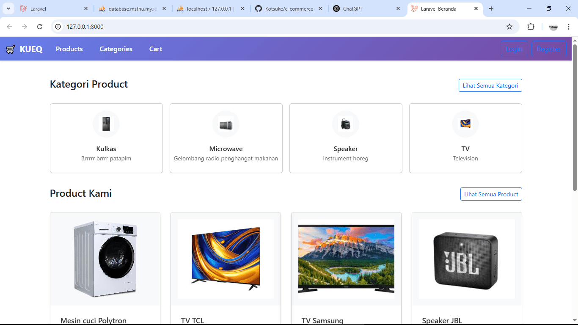
Task: Close the Kotsuke/e-commerce GitHub tab
Action: [320, 8]
